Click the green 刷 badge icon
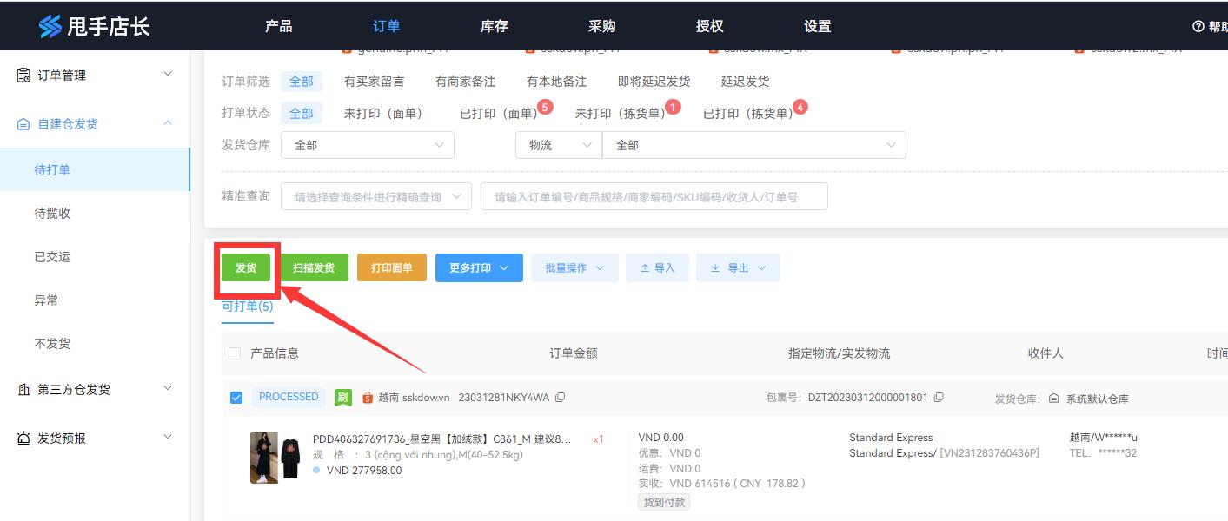Screen dimensions: 1228x521 [x=341, y=397]
